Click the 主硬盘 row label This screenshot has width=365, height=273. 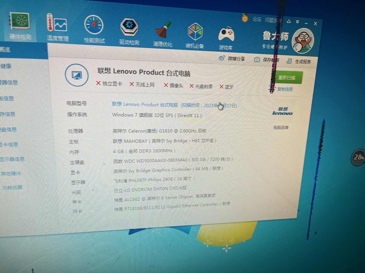point(77,163)
